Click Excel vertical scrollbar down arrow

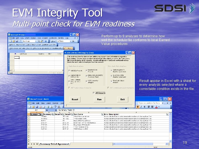point(170,141)
